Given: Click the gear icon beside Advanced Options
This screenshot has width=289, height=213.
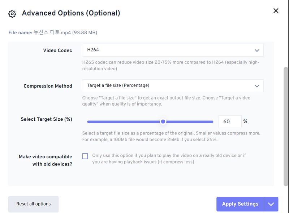Looking at the screenshot, I should (x=12, y=14).
